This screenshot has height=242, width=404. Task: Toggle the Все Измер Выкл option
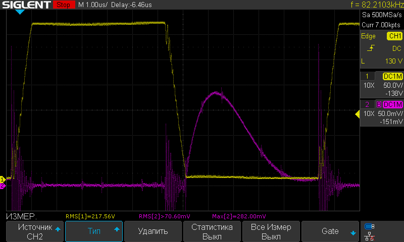271,231
